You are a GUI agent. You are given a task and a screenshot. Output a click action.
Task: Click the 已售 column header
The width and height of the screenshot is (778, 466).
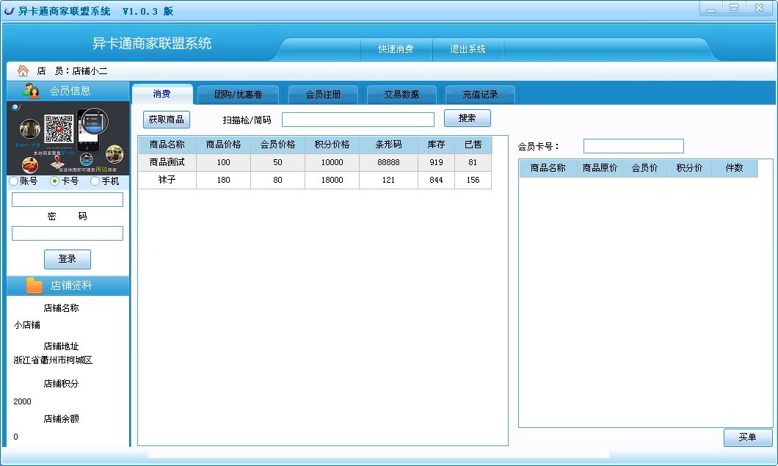tap(473, 145)
